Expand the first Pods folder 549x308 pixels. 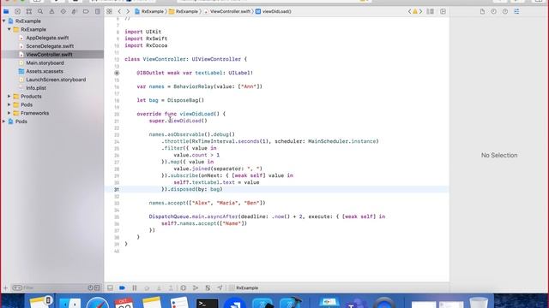[9, 104]
